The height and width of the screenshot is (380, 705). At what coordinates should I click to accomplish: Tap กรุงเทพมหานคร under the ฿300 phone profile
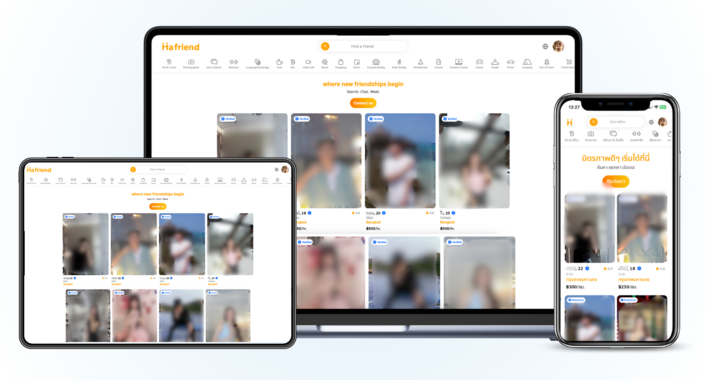click(582, 280)
